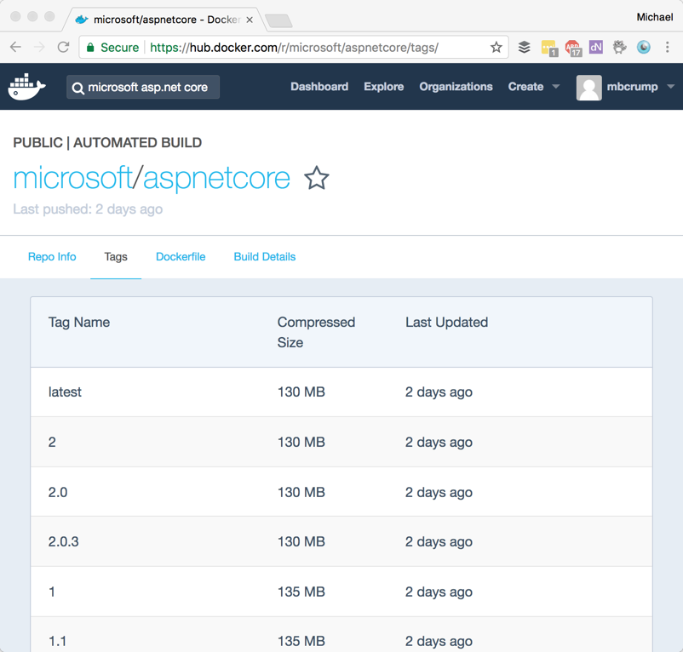Expand the Create dropdown arrow
This screenshot has height=652, width=683.
pyautogui.click(x=556, y=87)
